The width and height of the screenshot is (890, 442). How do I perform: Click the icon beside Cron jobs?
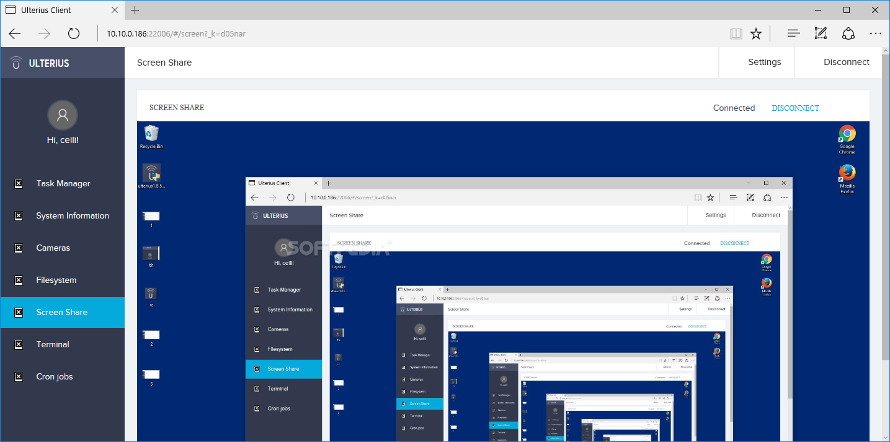point(19,377)
